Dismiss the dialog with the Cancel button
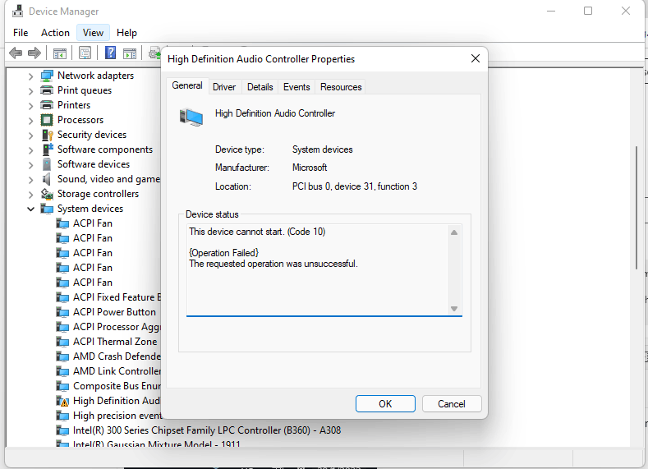This screenshot has height=469, width=648. click(x=452, y=404)
